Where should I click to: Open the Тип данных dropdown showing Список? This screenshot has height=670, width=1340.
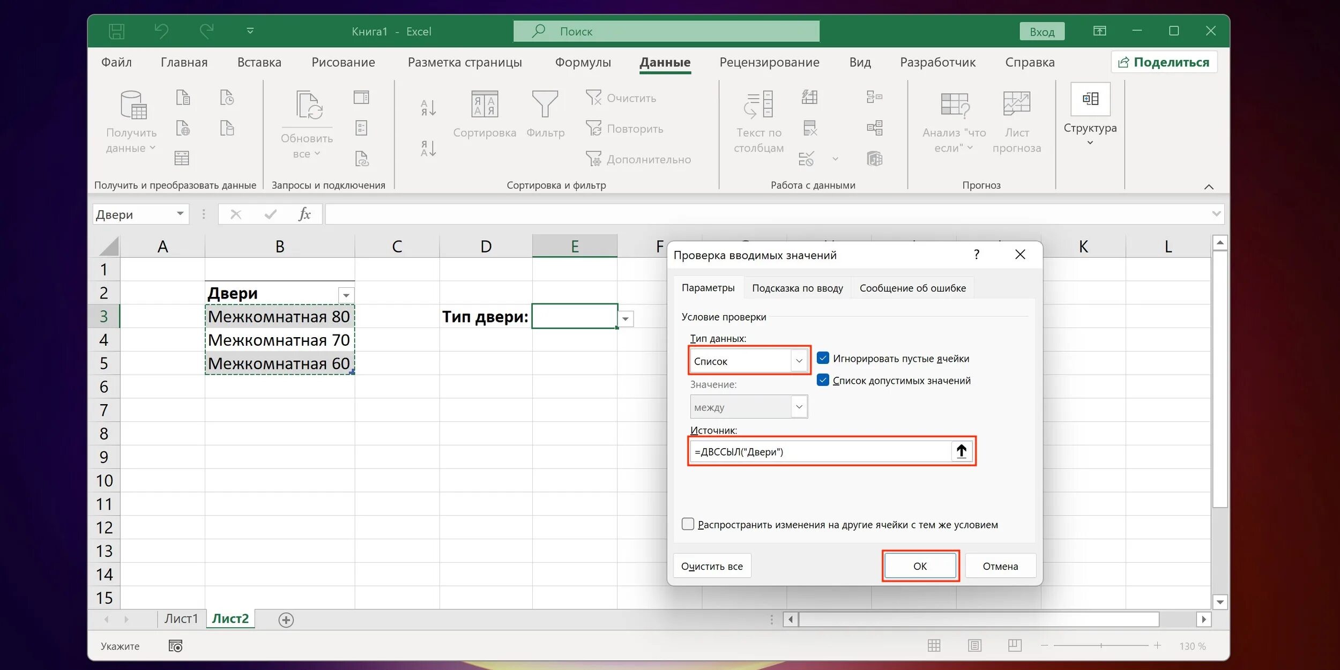point(799,361)
